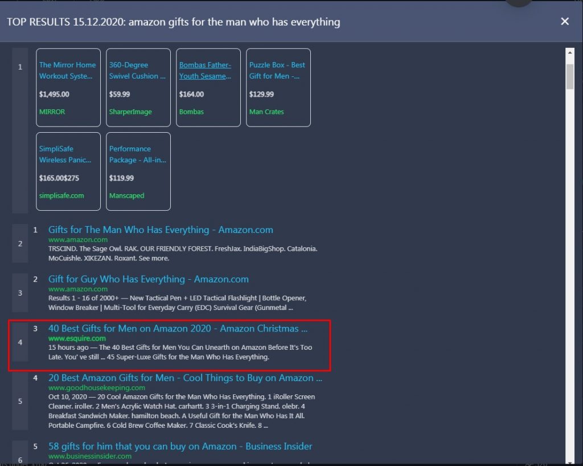This screenshot has height=466, width=583.
Task: Open Gifts for The Man Who Has Everything result
Action: [x=161, y=230]
